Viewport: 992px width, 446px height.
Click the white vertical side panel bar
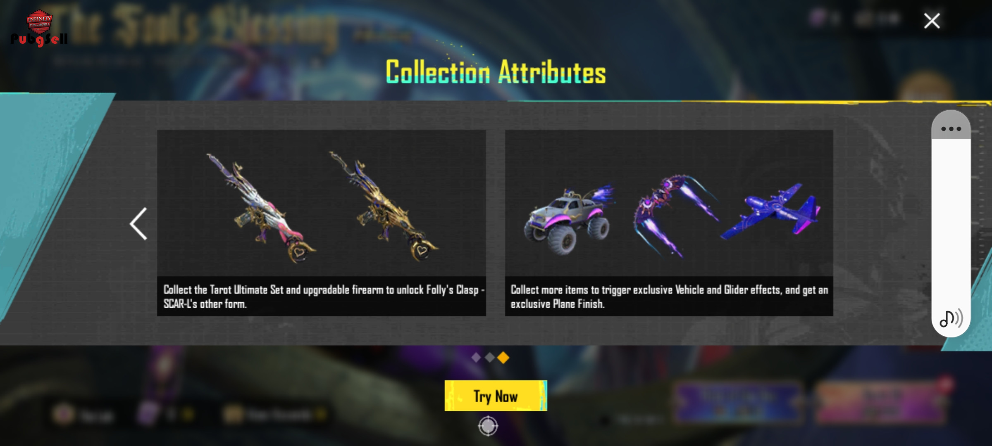[x=951, y=223]
